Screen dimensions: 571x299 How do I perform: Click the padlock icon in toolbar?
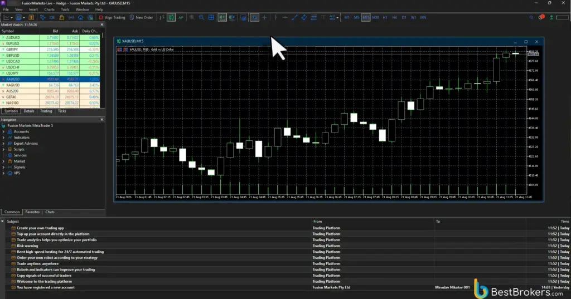pyautogui.click(x=61, y=17)
